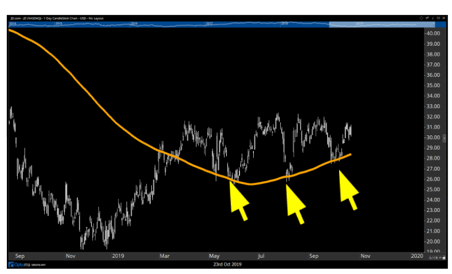Click the 40.00 price label
This screenshot has height=274, width=452.
point(433,33)
